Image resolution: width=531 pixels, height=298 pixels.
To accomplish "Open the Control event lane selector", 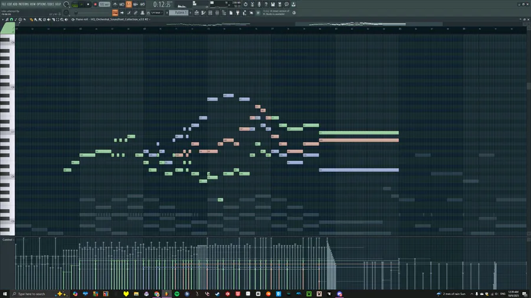I will (x=8, y=240).
